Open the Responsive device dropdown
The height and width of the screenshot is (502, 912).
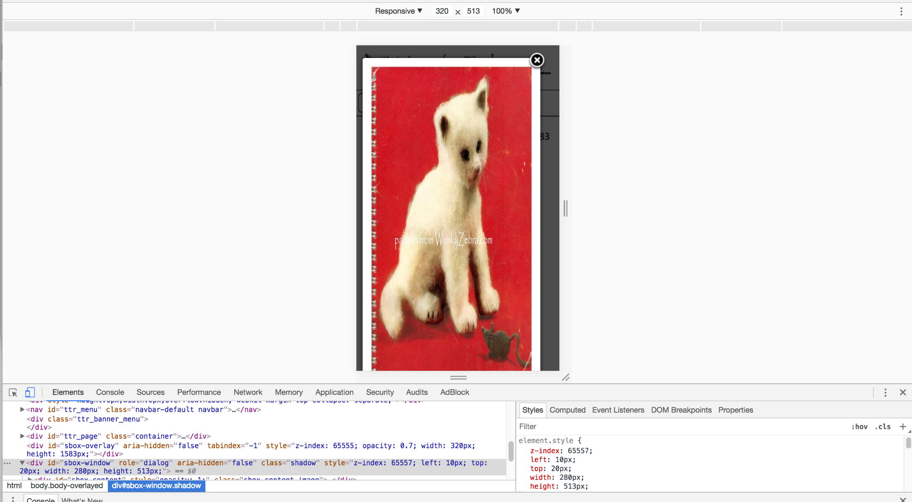[x=398, y=11]
